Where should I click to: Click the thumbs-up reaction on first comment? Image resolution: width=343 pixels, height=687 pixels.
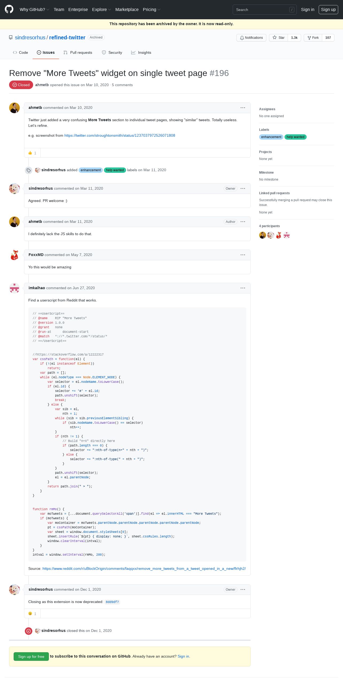pos(32,153)
